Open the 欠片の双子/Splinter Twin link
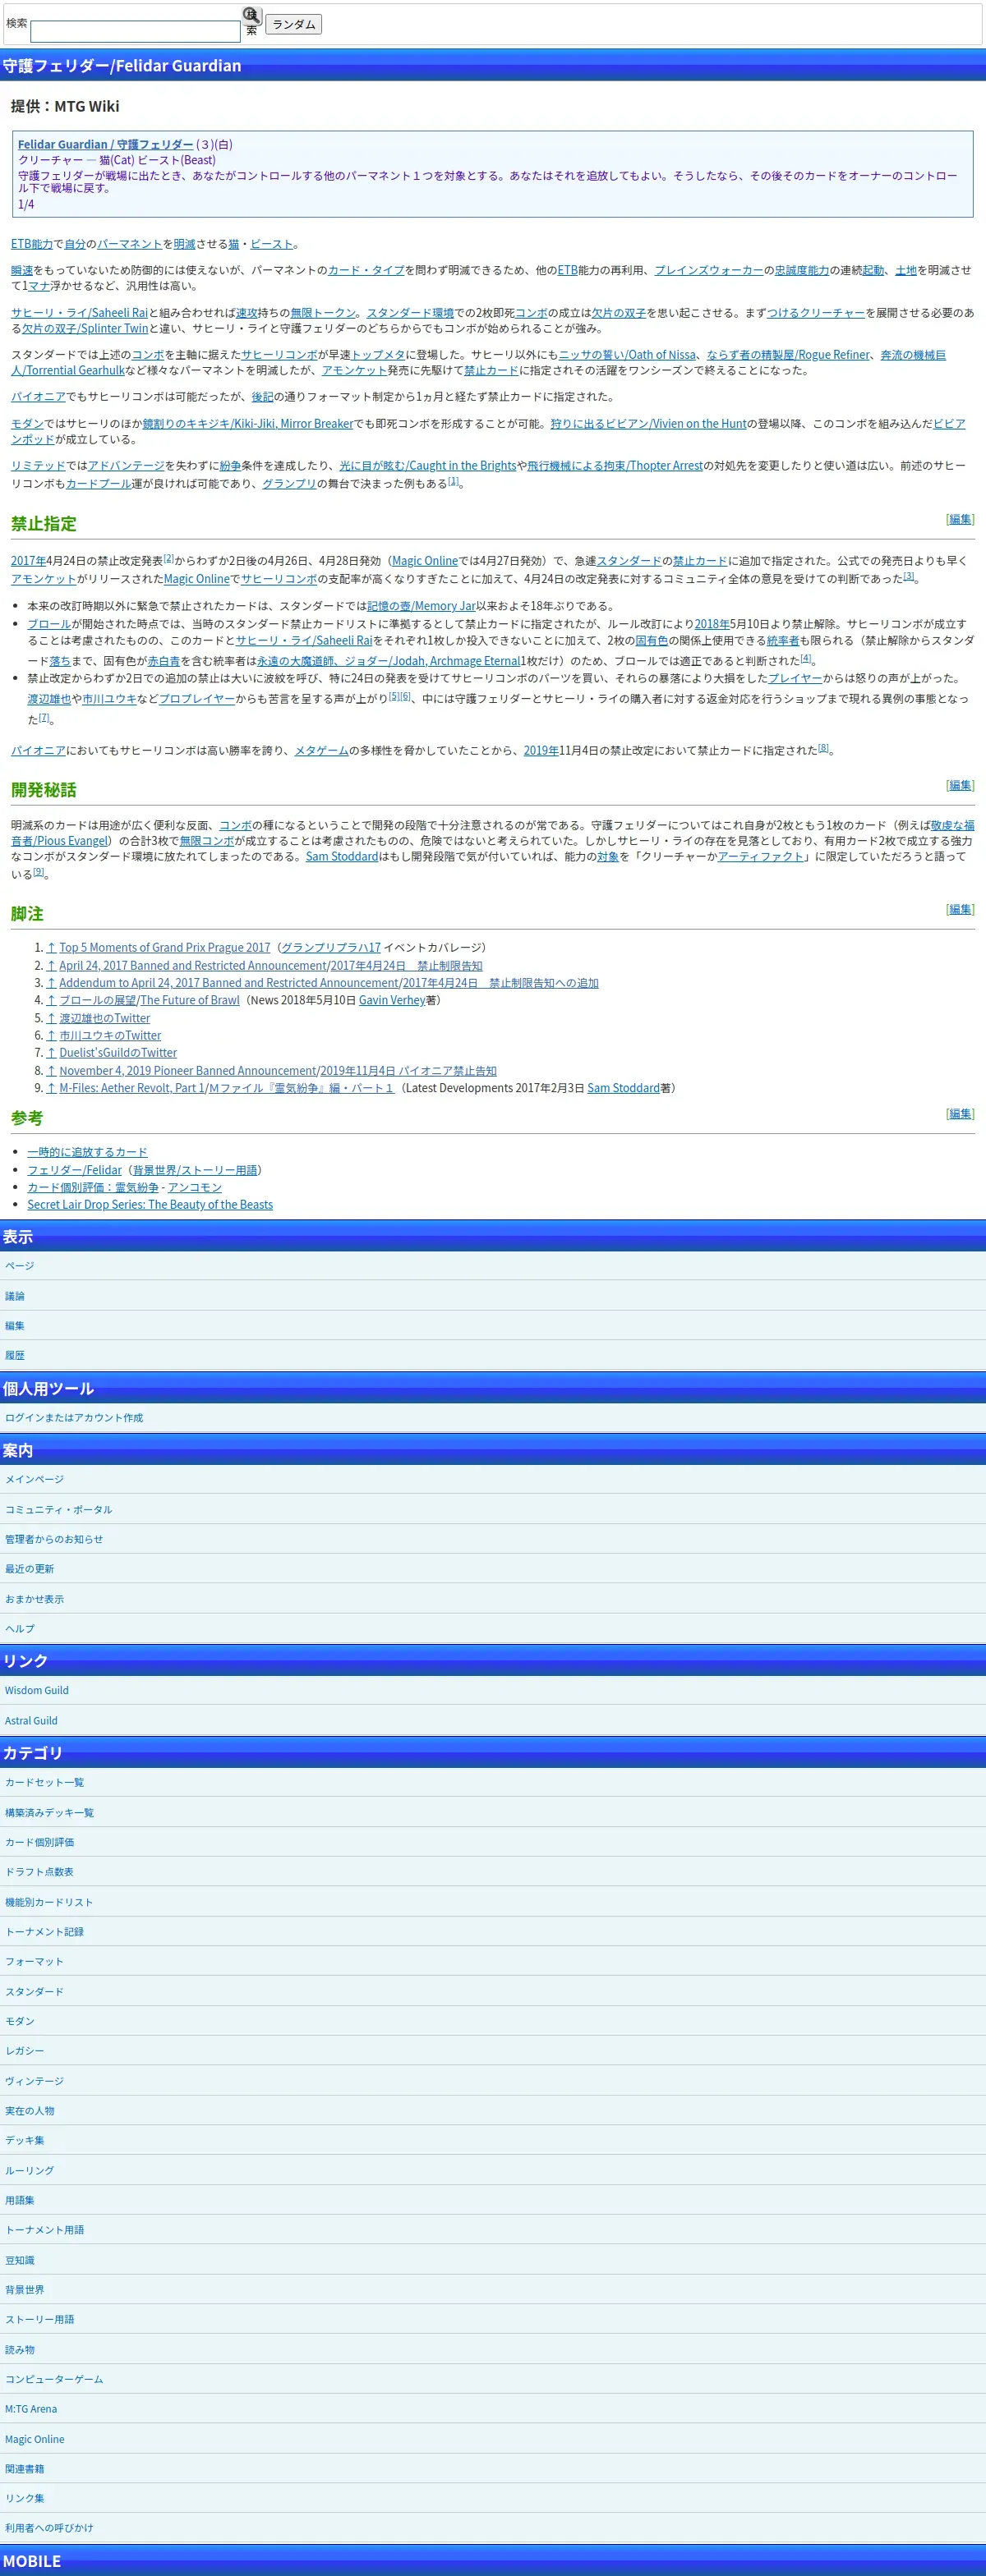Image resolution: width=986 pixels, height=2576 pixels. [x=85, y=328]
